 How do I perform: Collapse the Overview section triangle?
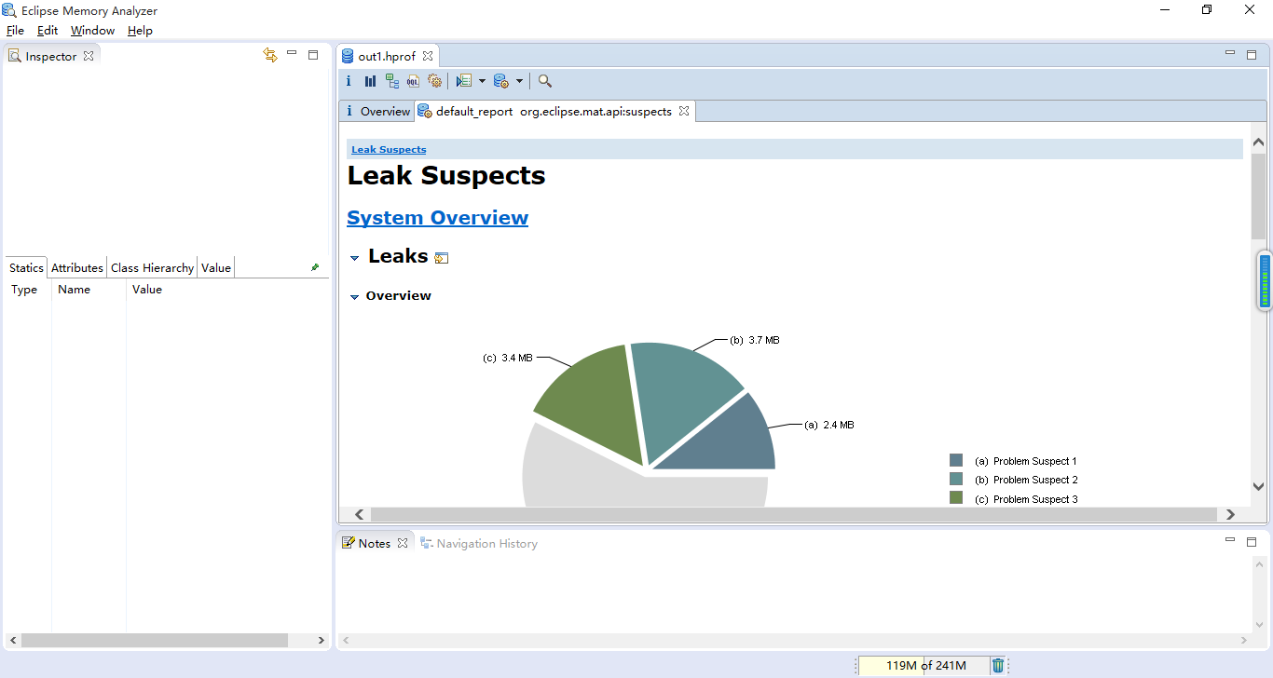click(354, 297)
